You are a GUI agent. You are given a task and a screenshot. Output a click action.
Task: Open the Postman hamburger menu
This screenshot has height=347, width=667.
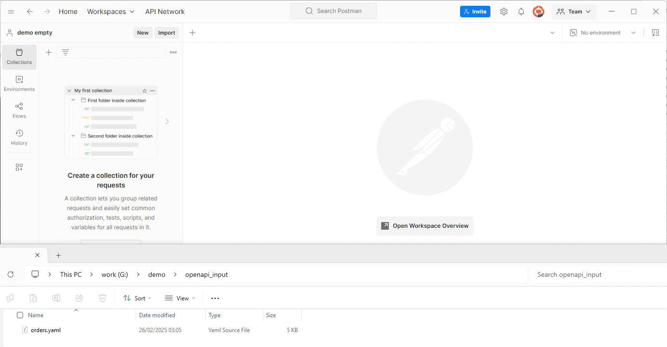coord(11,12)
